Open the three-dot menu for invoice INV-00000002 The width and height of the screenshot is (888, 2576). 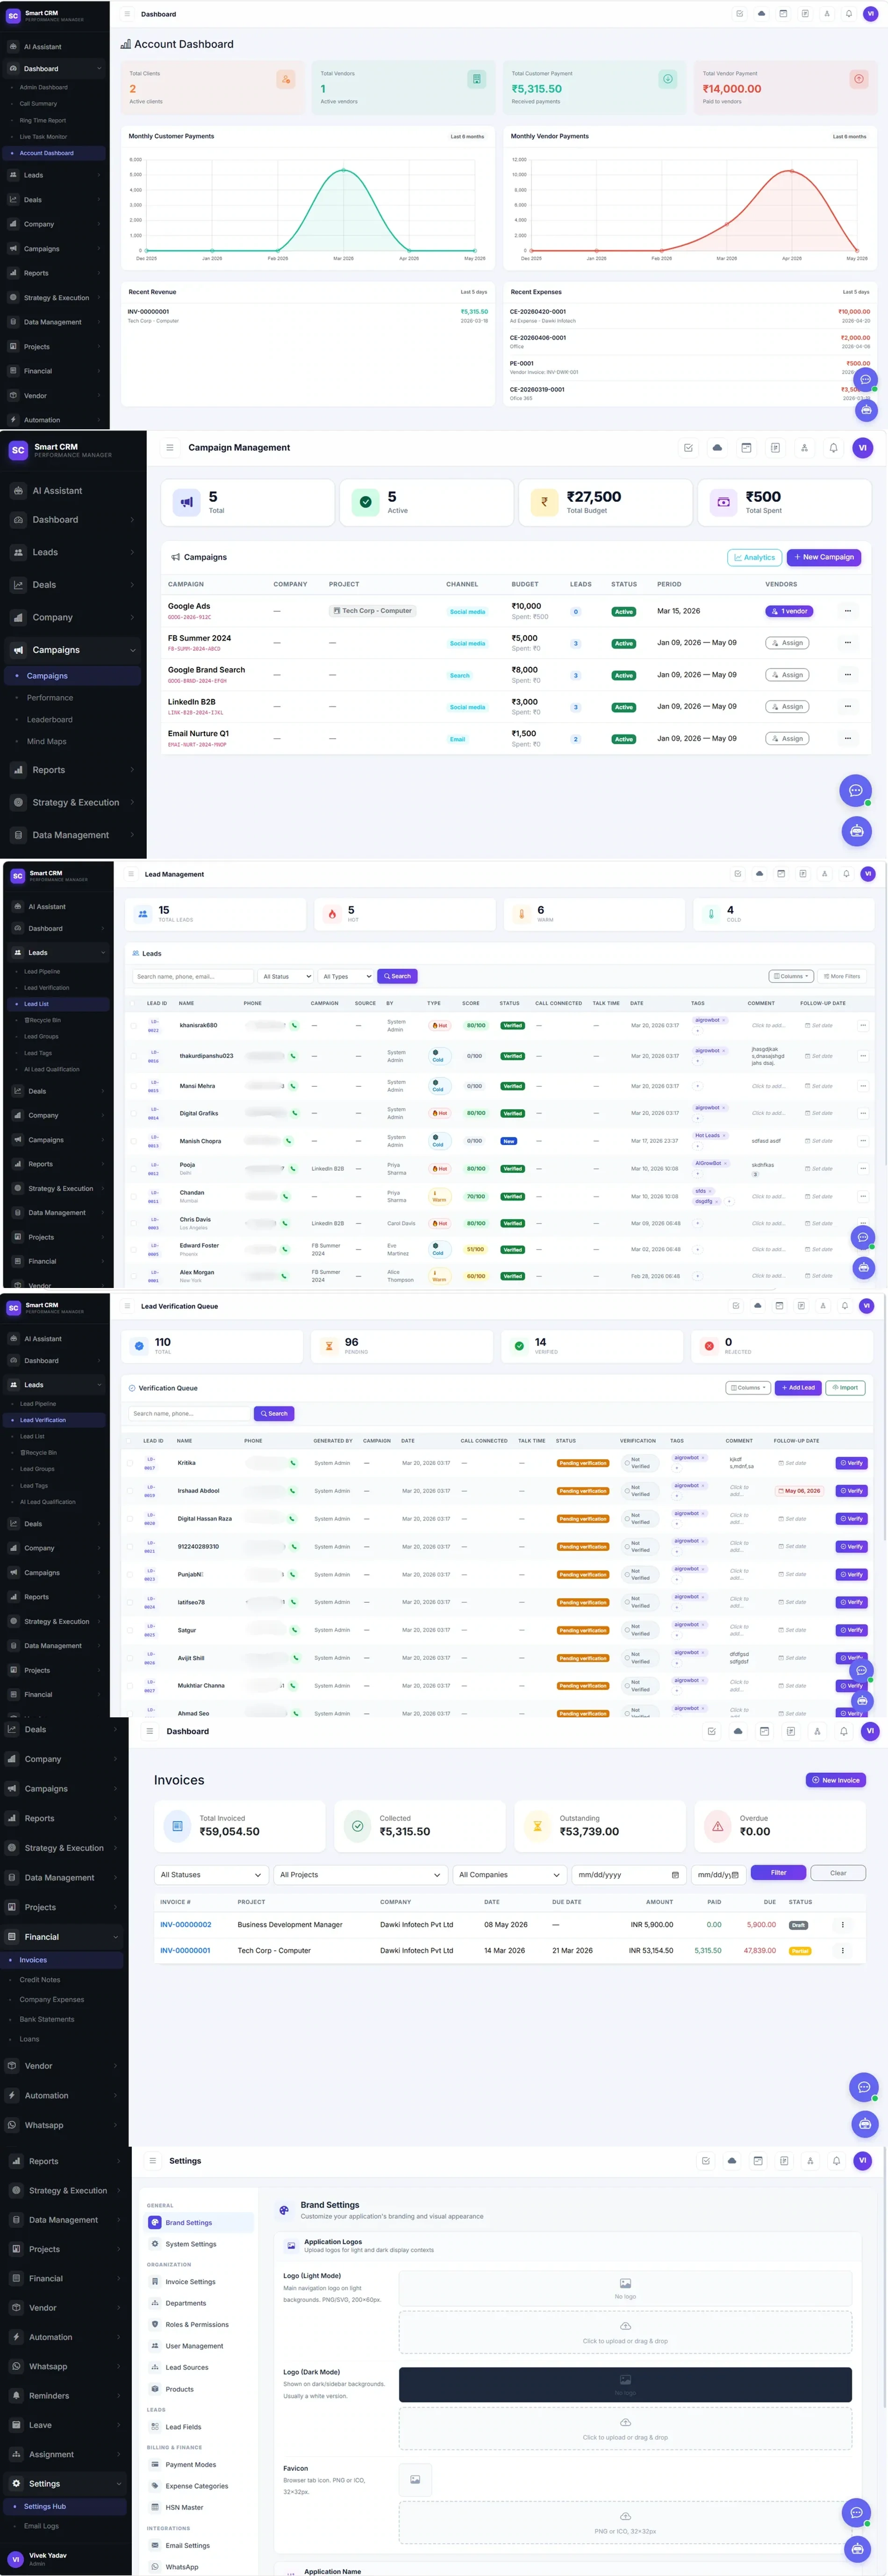point(843,1925)
